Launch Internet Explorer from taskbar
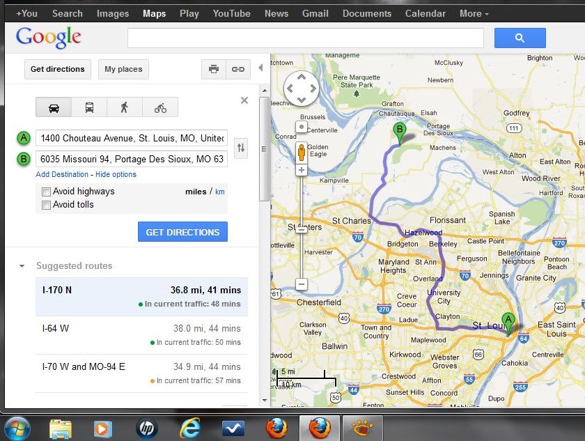585x441 pixels. (x=190, y=428)
